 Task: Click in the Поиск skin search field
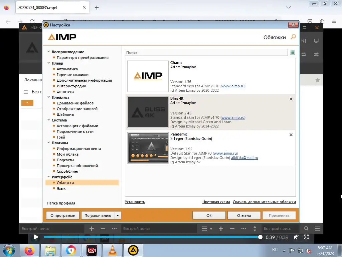[x=206, y=53]
